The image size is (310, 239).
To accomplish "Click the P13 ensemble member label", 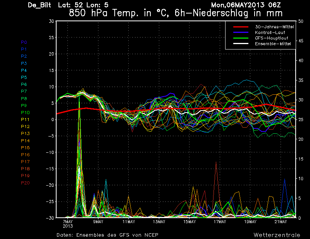I will 25,133.
